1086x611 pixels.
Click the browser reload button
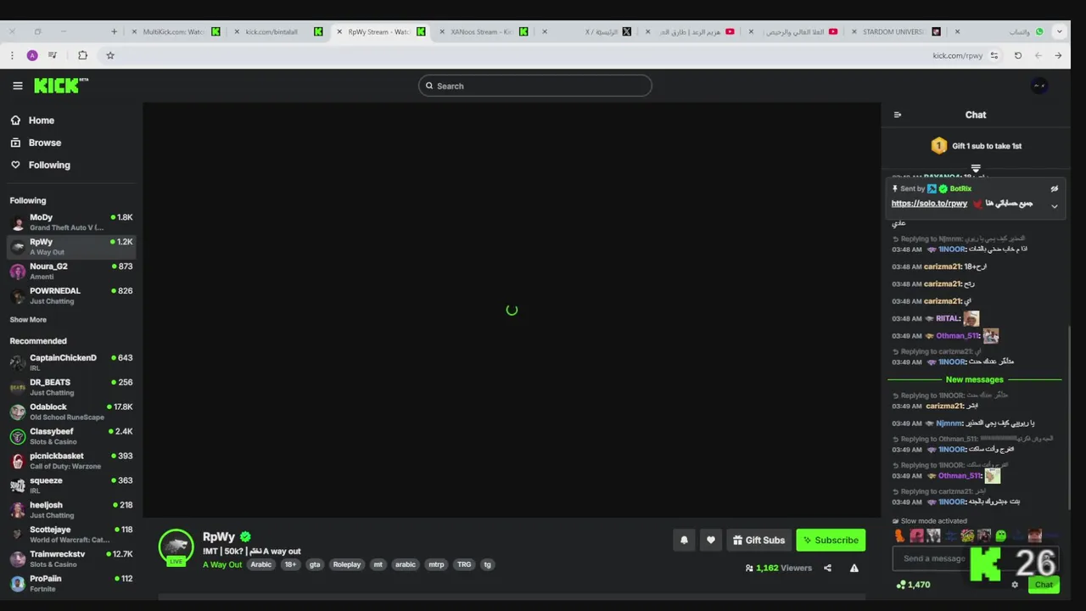click(x=1018, y=55)
